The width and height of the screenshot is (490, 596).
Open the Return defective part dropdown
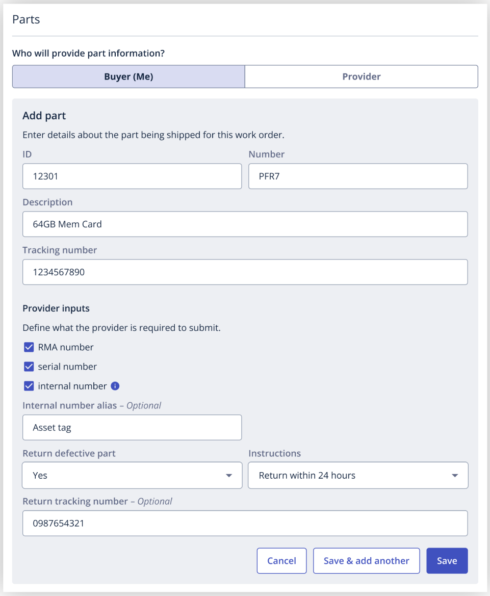click(132, 476)
